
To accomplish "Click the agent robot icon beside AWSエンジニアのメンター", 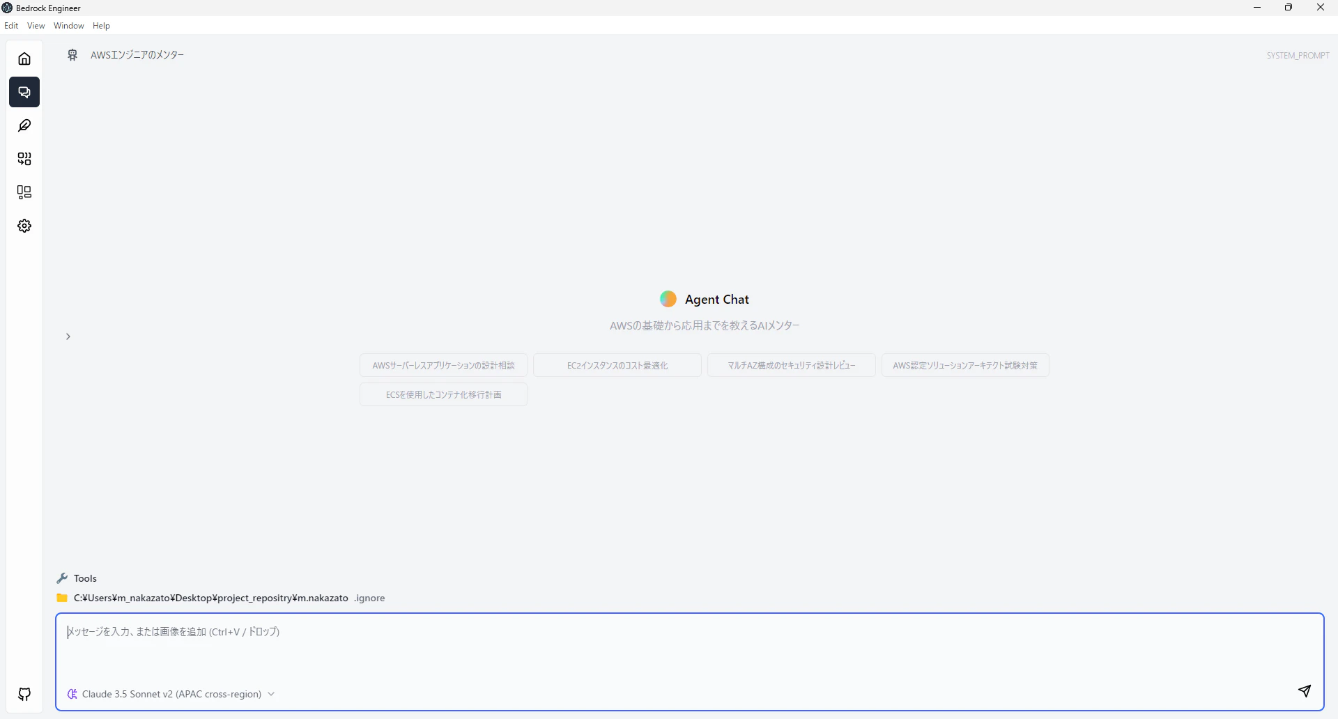I will click(x=72, y=55).
